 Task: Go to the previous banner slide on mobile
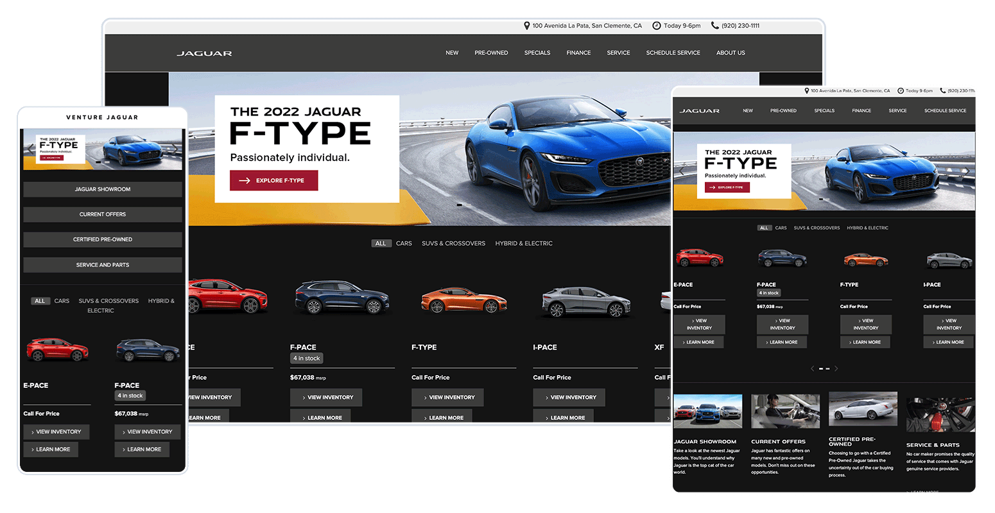[30, 148]
